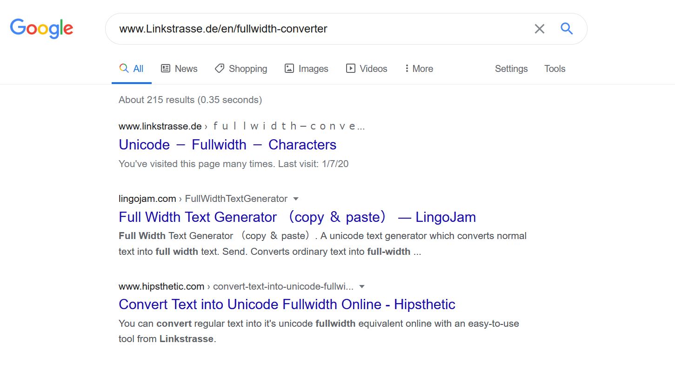This screenshot has height=369, width=675.
Task: Expand dropdown arrow beside the hipsthetic.com URL
Action: [x=362, y=286]
